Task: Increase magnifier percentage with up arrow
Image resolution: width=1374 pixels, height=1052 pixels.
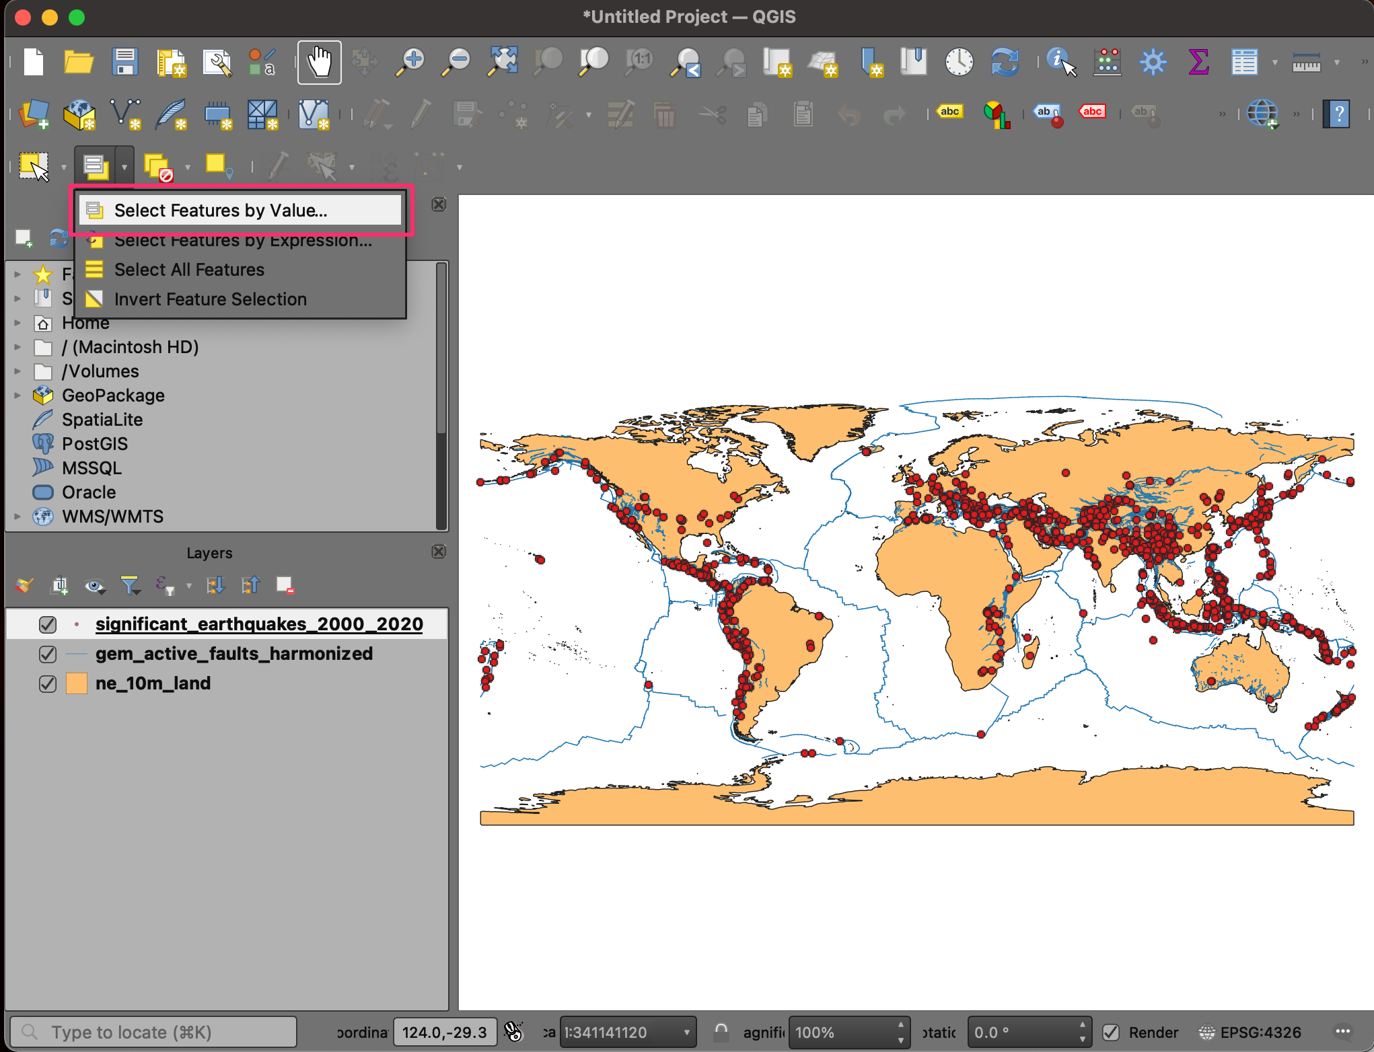Action: coord(900,1025)
